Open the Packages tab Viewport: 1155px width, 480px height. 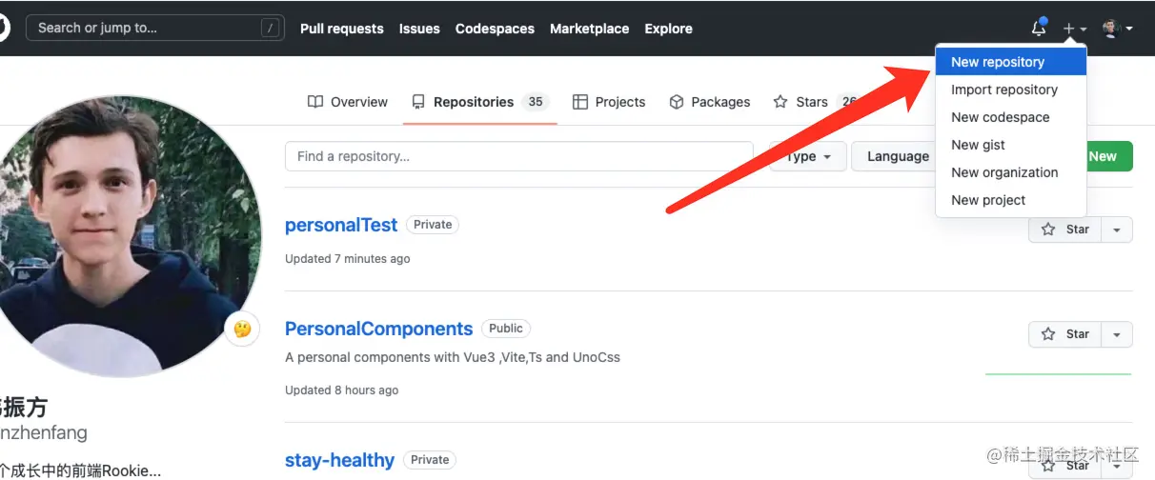[x=710, y=102]
